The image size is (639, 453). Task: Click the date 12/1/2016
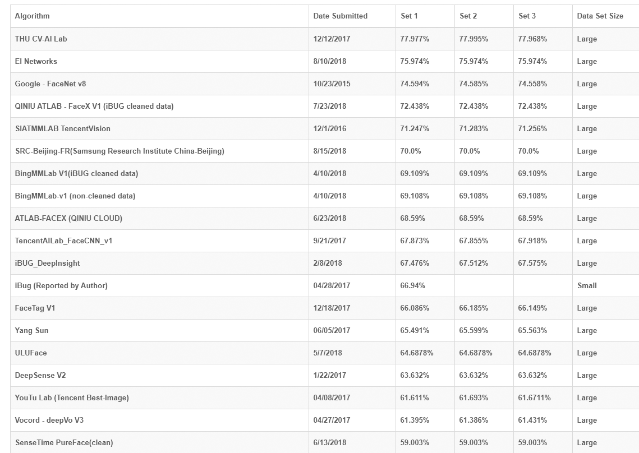[x=330, y=128]
